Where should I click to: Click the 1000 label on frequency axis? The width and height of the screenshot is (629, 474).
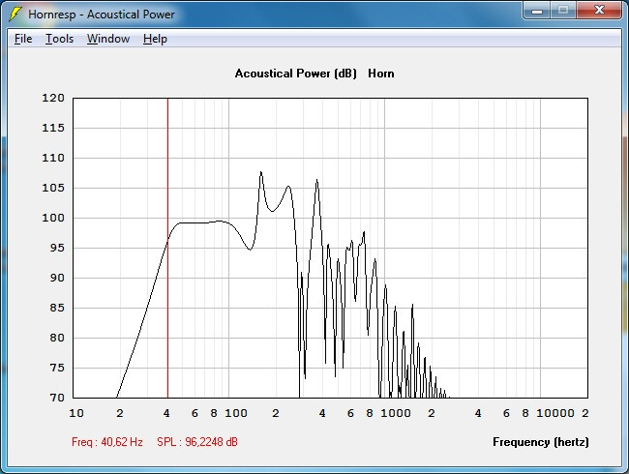click(x=396, y=413)
